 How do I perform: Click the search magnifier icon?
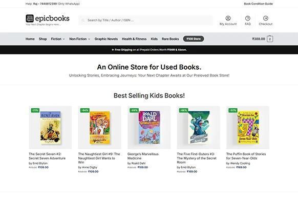pyautogui.click(x=83, y=20)
